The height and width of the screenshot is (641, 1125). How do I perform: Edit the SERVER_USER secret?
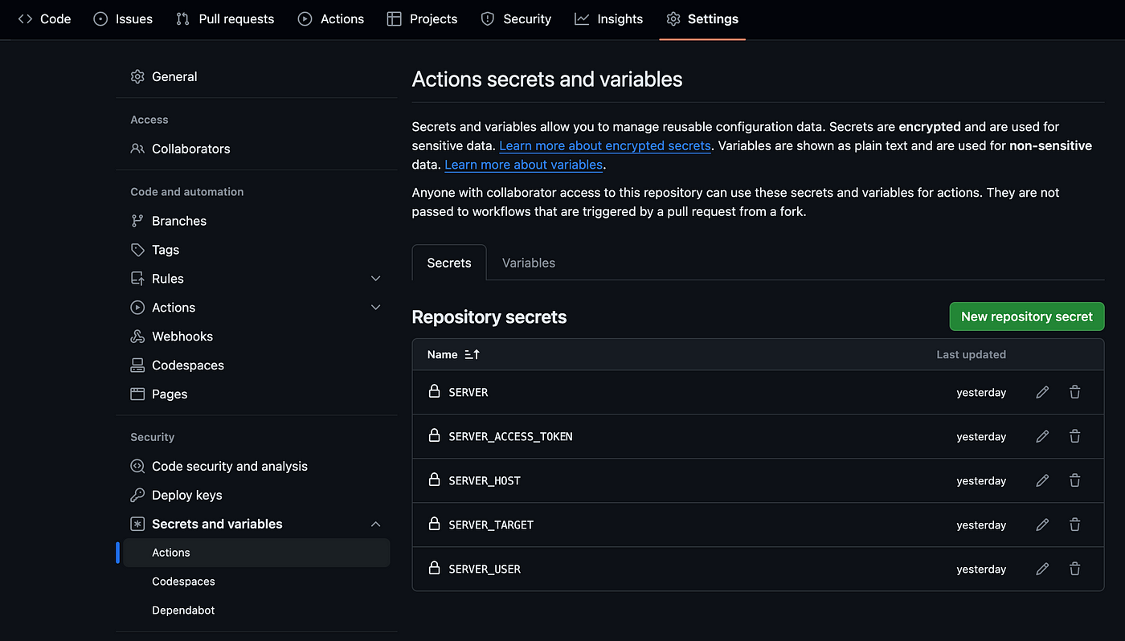[1042, 569]
